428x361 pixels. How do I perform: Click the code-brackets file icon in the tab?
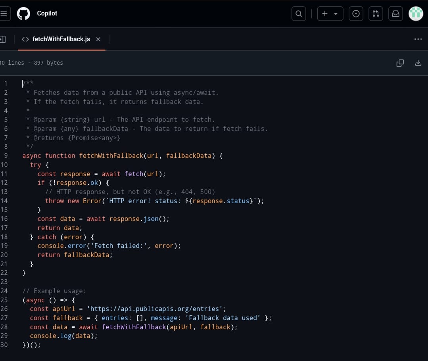[25, 39]
